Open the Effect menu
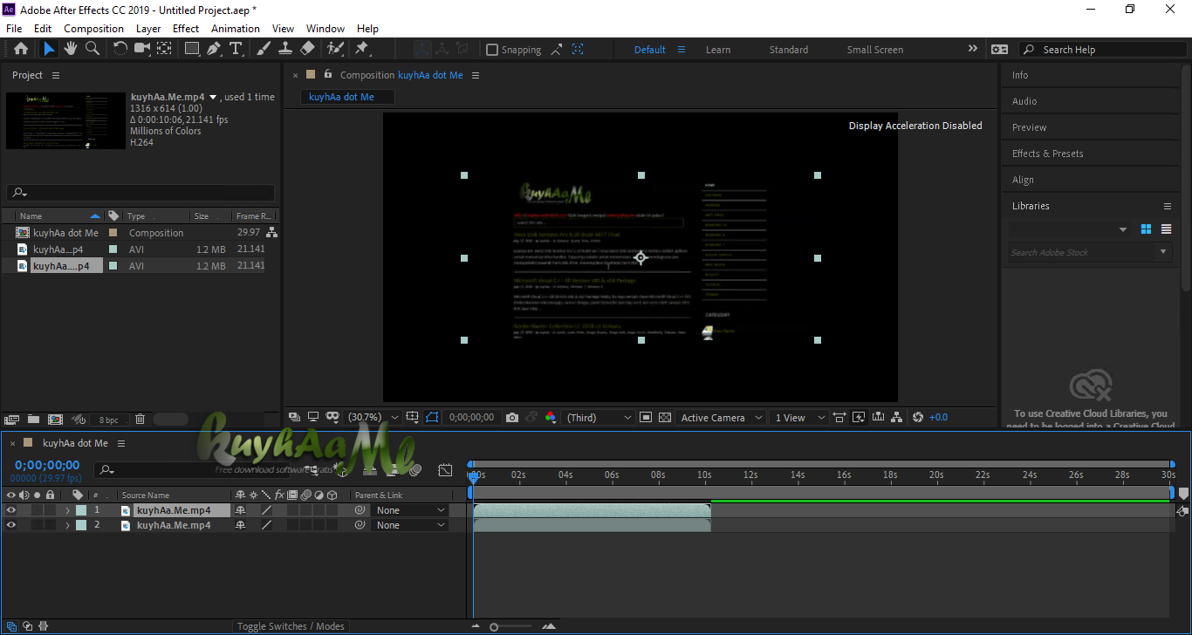The image size is (1192, 635). pyautogui.click(x=186, y=28)
